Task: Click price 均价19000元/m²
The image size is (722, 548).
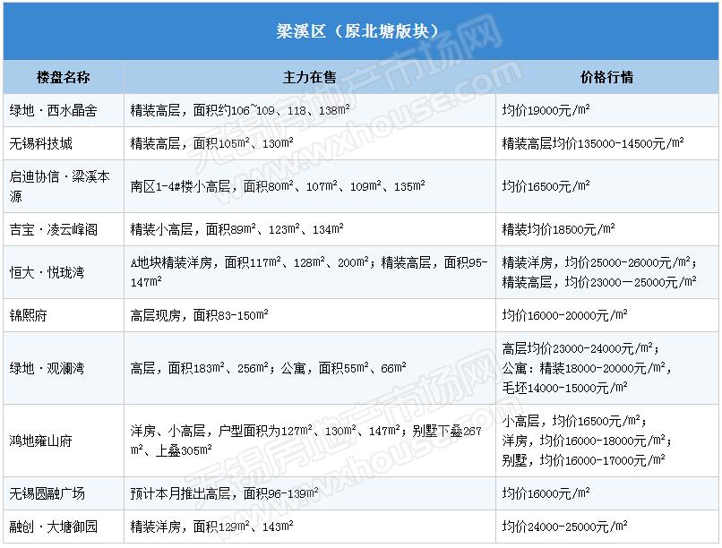Action: [x=546, y=110]
